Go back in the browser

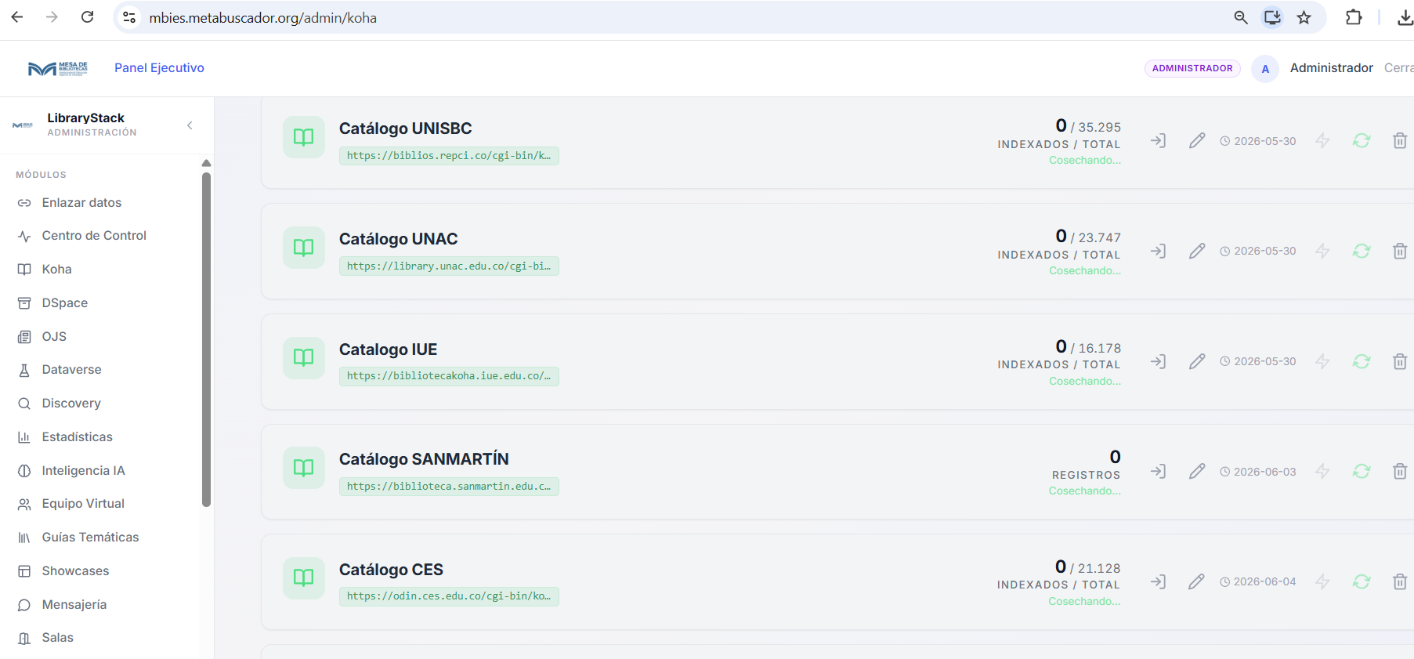[x=17, y=17]
